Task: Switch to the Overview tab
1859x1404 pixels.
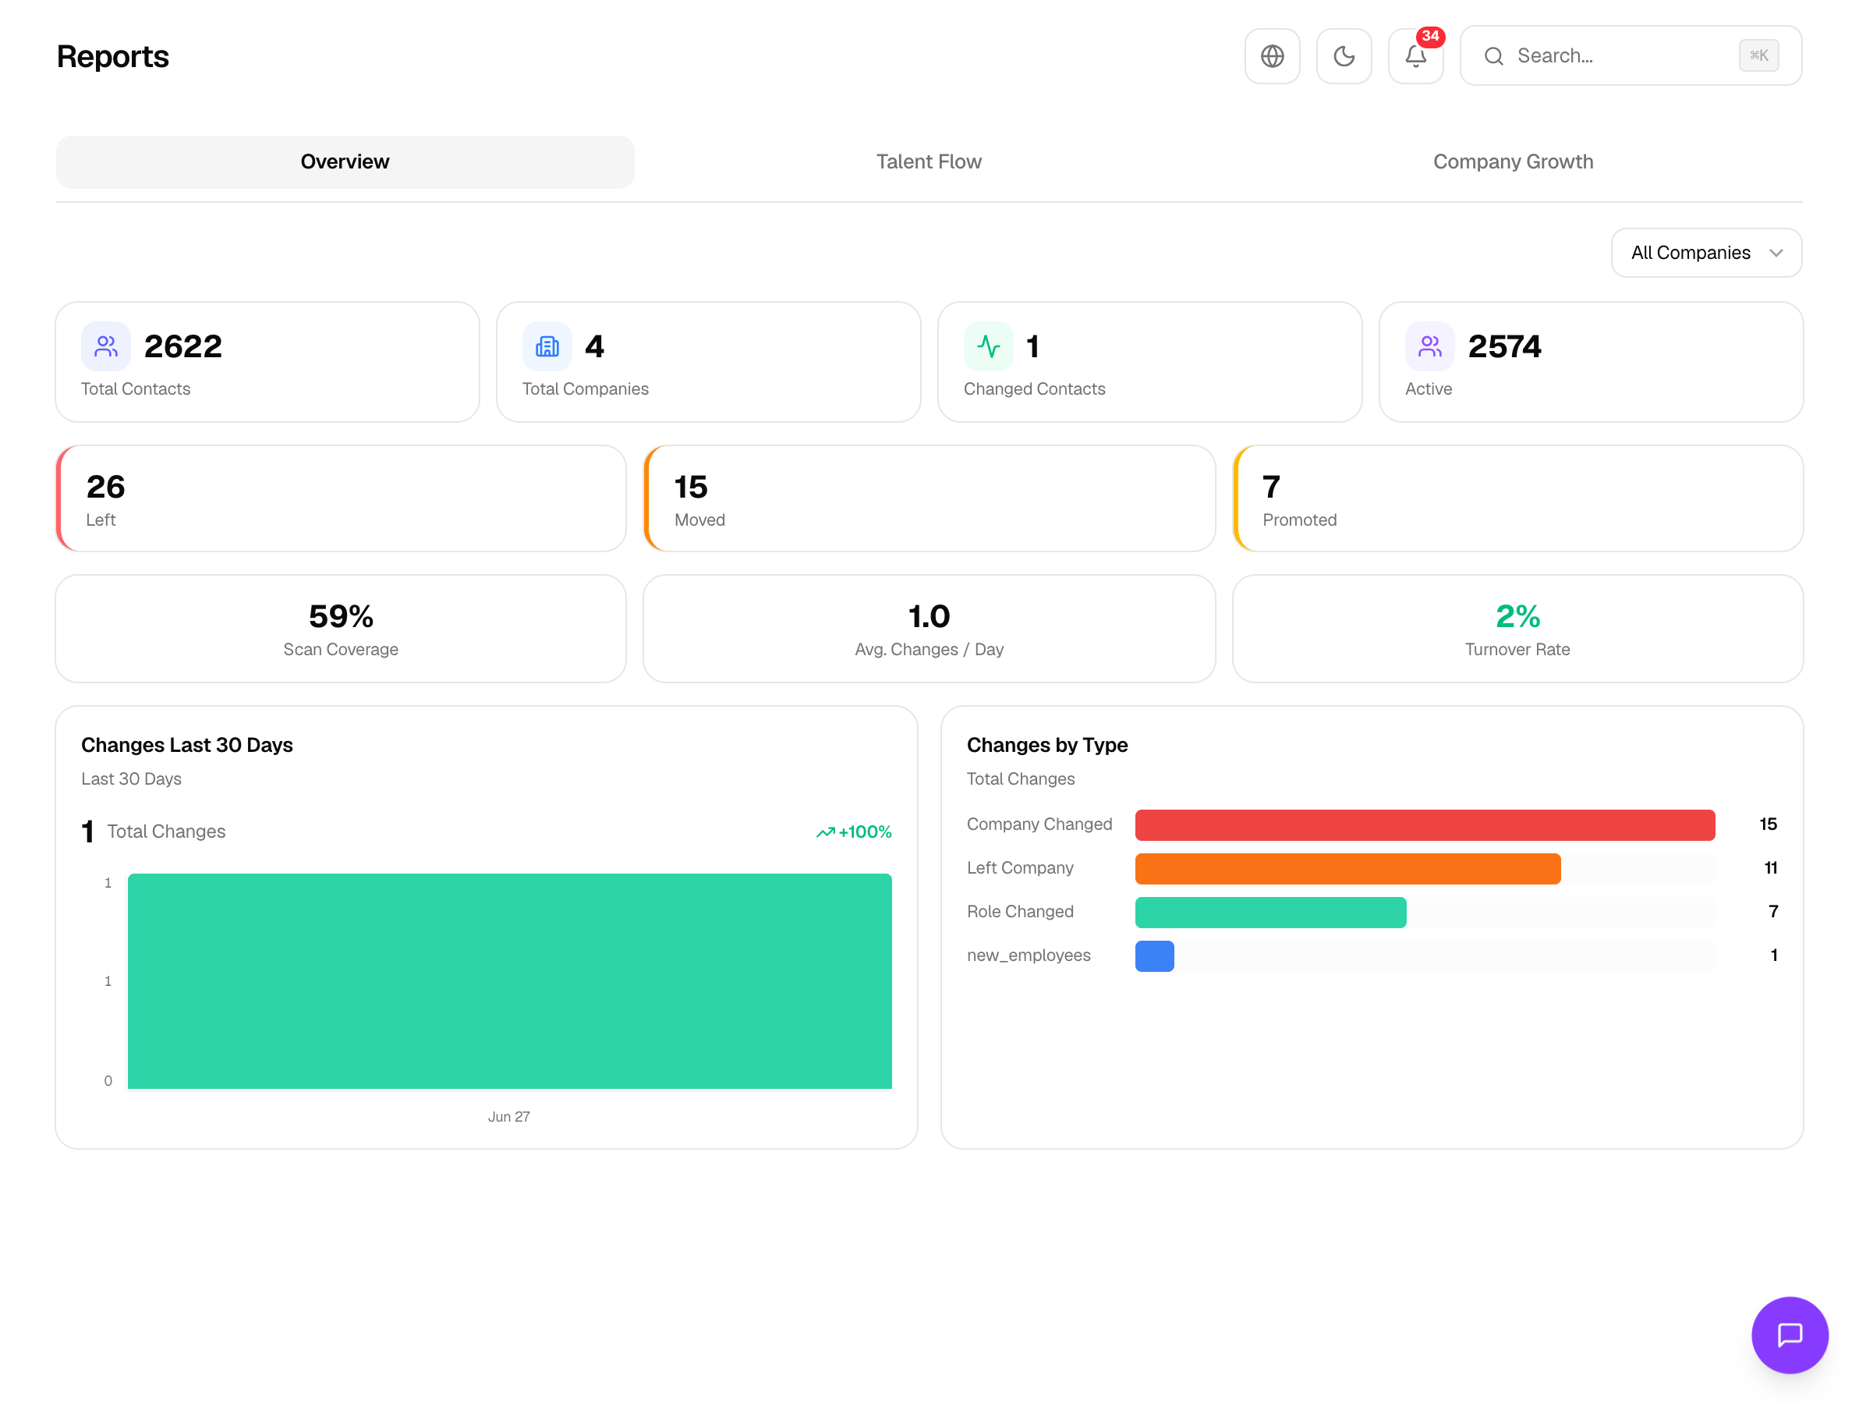Action: 345,161
